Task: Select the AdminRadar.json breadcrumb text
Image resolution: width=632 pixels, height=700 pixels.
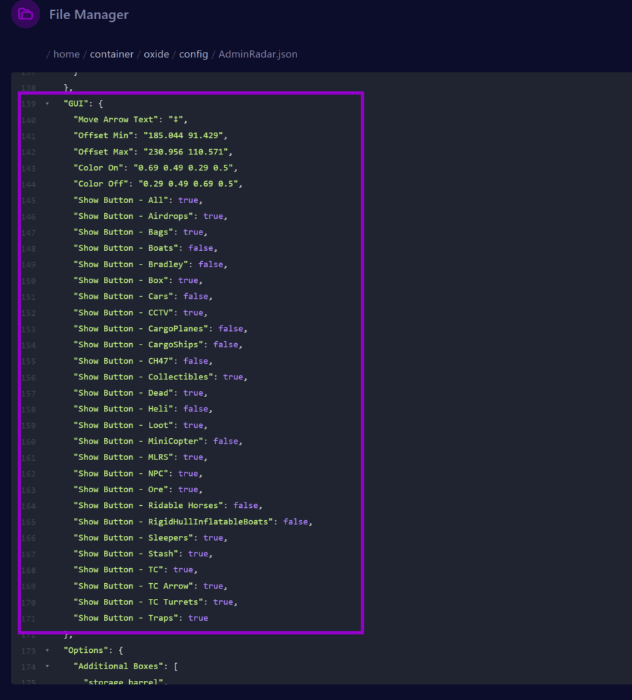Action: (258, 54)
